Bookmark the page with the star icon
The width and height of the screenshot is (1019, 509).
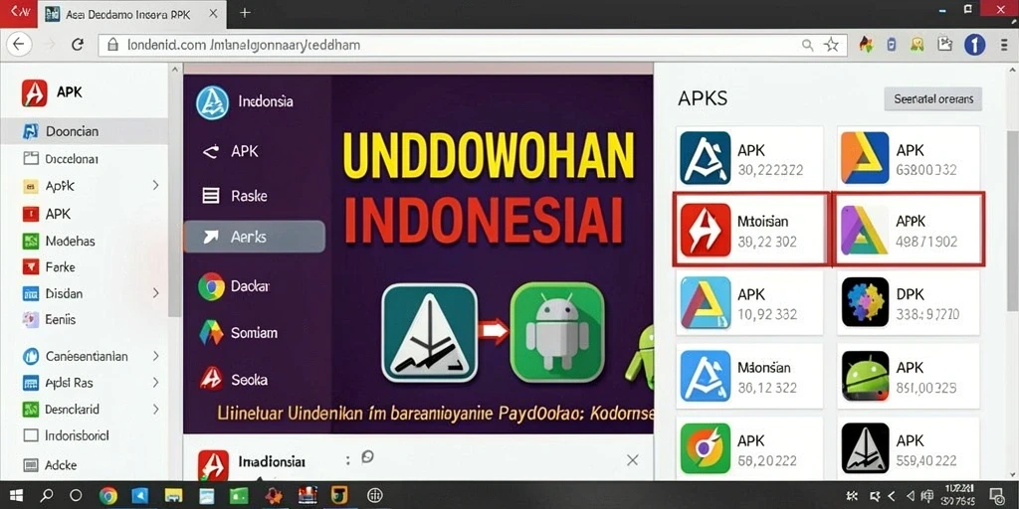(831, 45)
